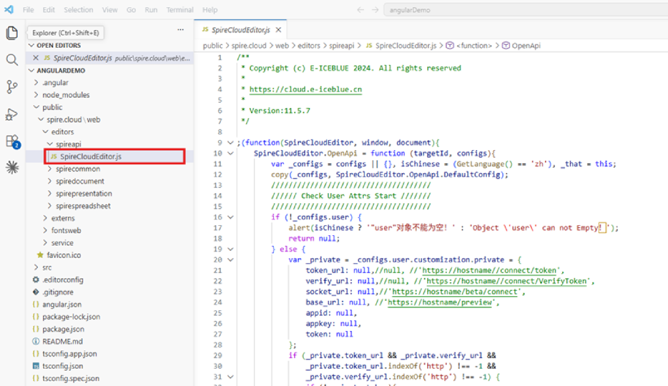Click the JS file icon of SpireCloudEditor.js in tree

pyautogui.click(x=54, y=157)
